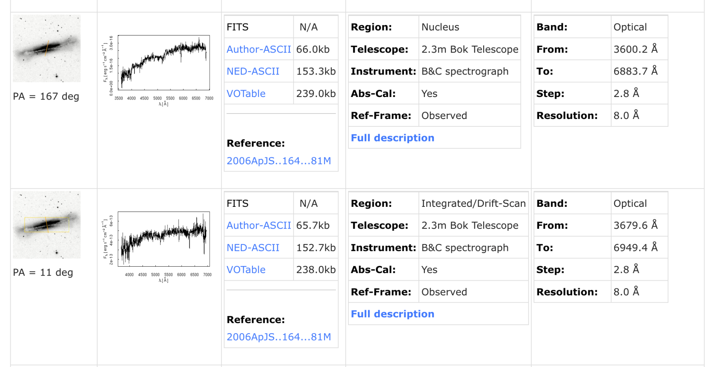Click the '3679.6 Å' From value

[636, 225]
